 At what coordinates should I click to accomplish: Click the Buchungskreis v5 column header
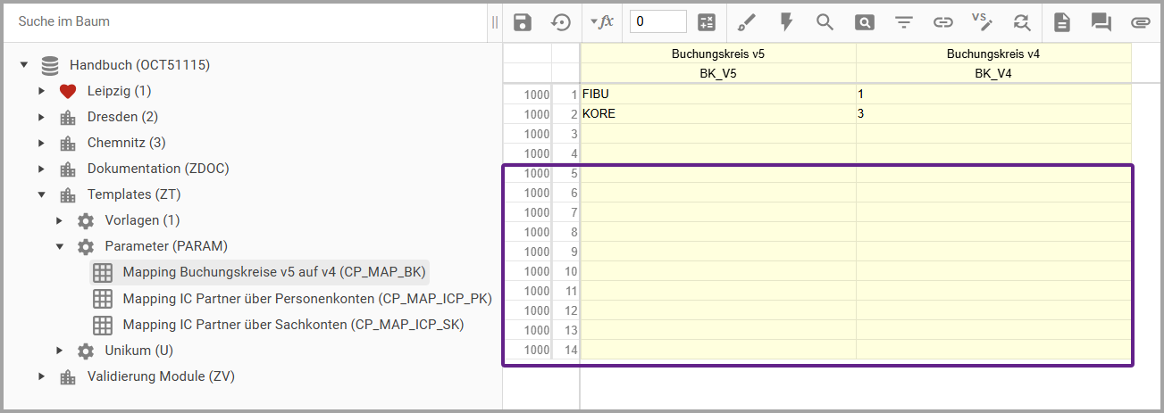pos(717,54)
